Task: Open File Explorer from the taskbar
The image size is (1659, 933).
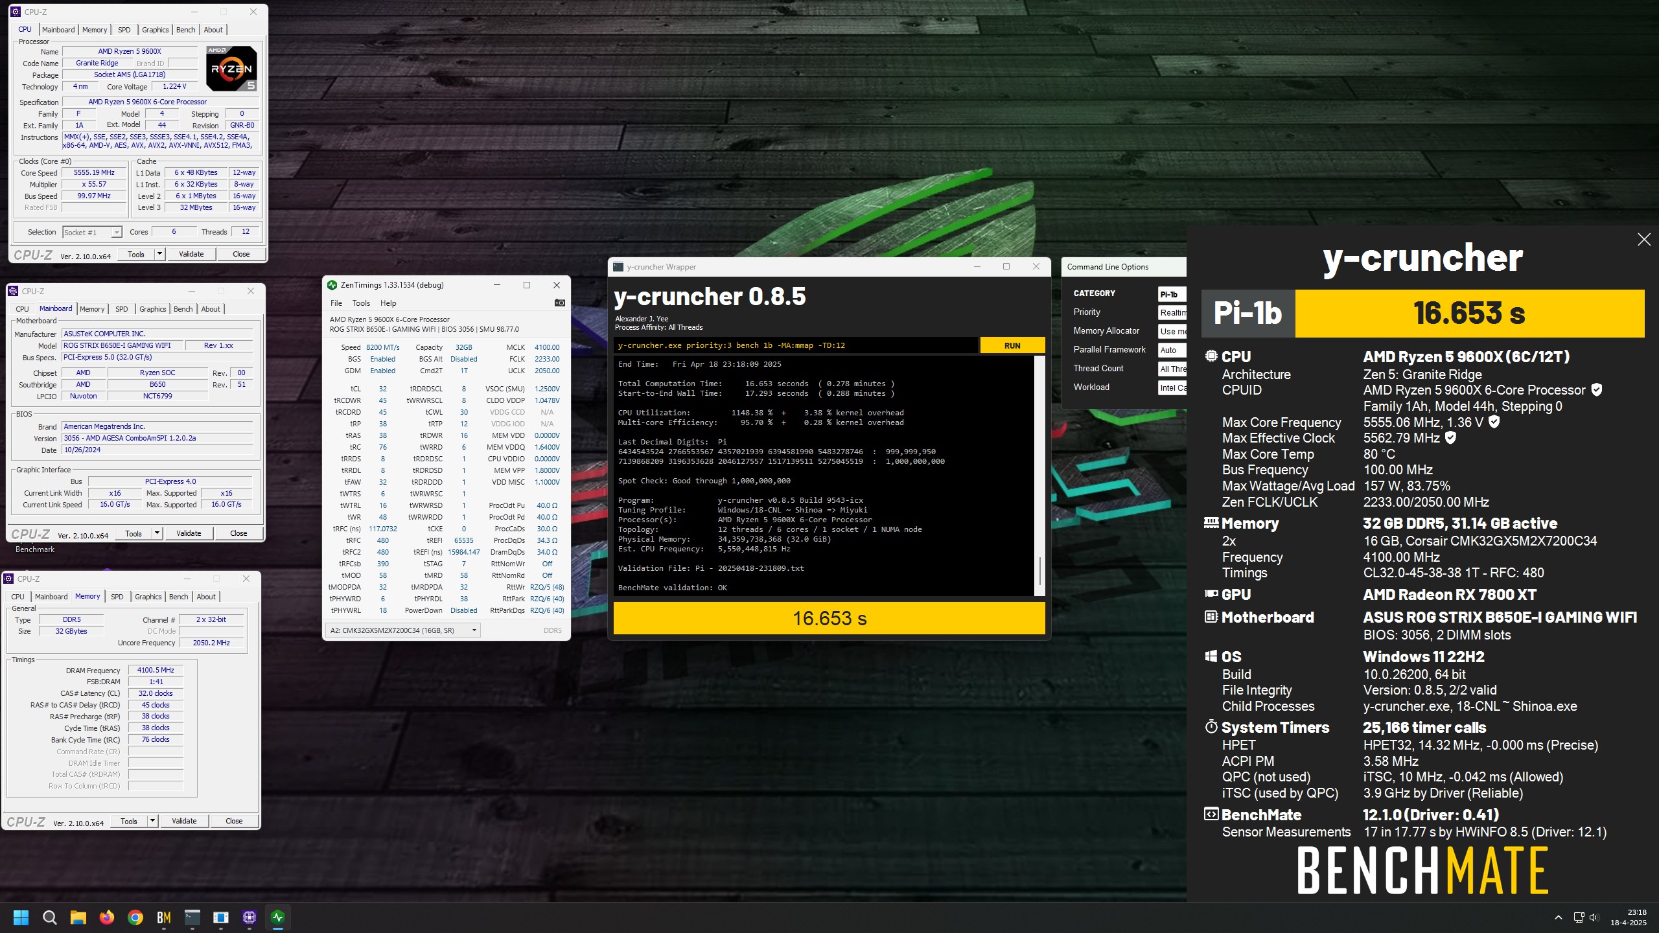Action: coord(78,917)
